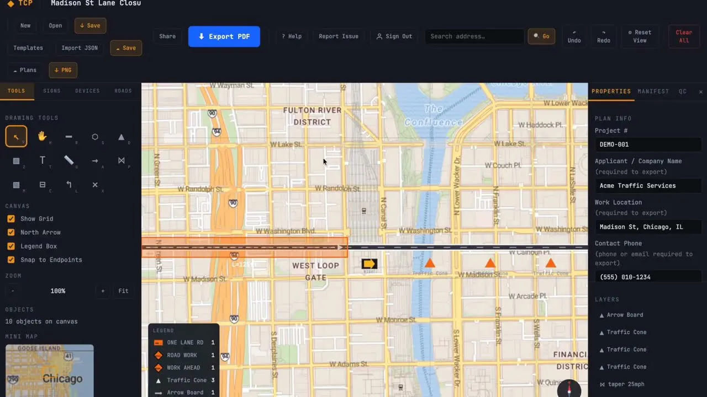The image size is (707, 397).
Task: Focus the Search address field
Action: (x=474, y=36)
